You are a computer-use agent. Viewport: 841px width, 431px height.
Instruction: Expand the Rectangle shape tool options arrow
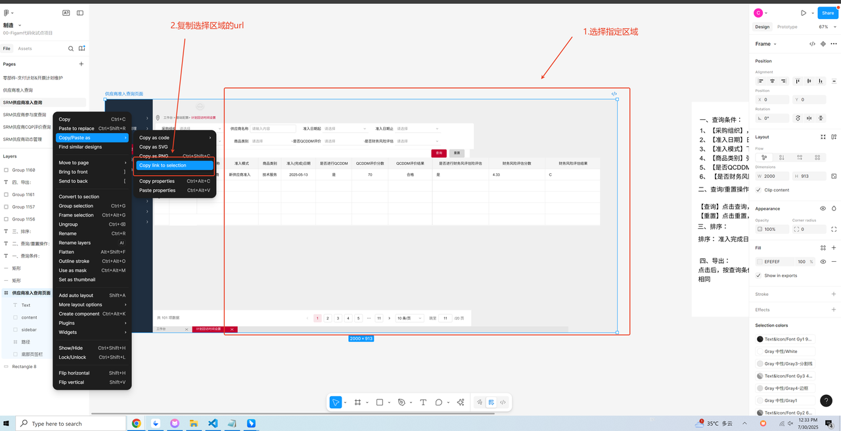[389, 402]
